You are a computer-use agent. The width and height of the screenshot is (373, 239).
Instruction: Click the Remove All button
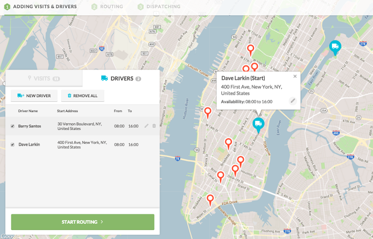click(83, 96)
